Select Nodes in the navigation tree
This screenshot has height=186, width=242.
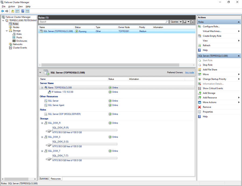point(16,27)
